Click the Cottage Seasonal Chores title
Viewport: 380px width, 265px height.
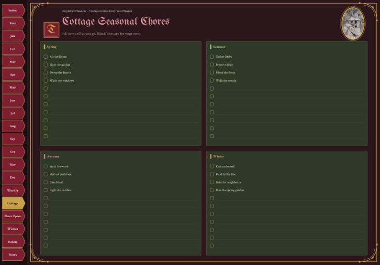coord(116,21)
